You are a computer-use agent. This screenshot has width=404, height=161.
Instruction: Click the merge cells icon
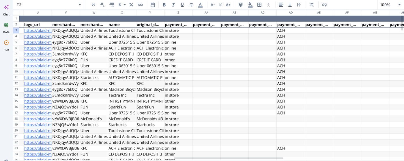[x=268, y=5]
